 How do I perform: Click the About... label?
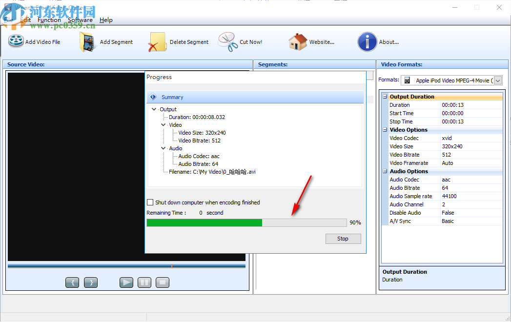tap(389, 42)
